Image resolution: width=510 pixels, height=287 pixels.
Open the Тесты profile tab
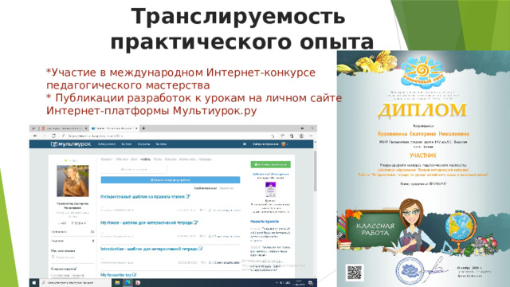(x=158, y=159)
